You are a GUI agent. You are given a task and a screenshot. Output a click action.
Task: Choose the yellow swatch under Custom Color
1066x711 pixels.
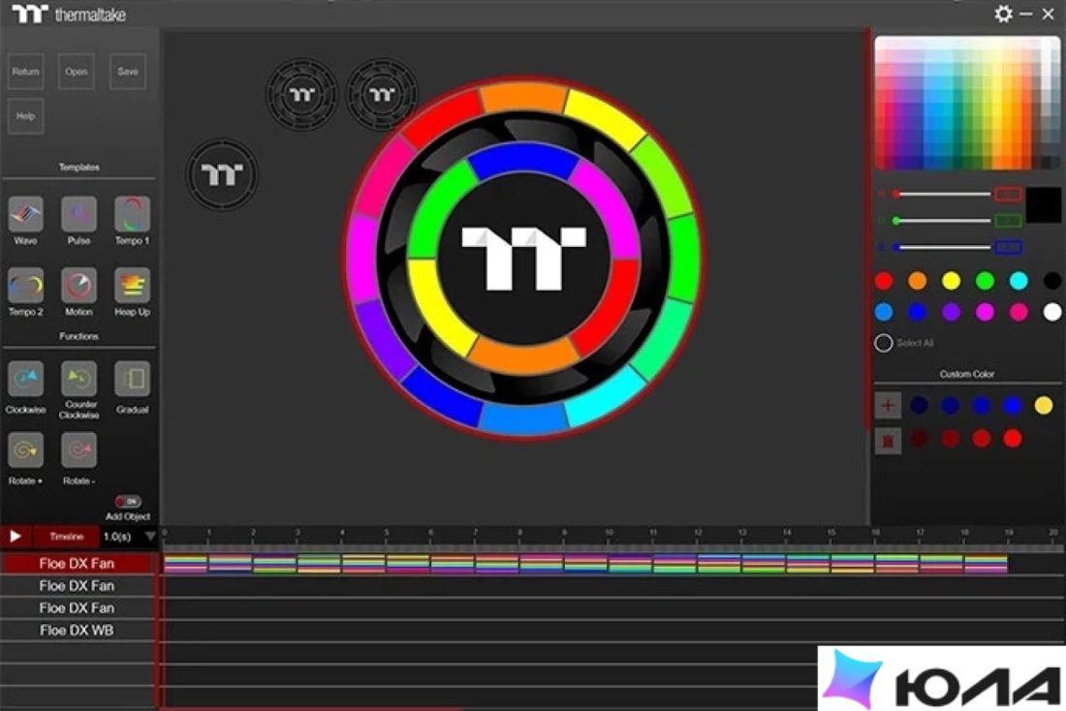coord(1044,406)
